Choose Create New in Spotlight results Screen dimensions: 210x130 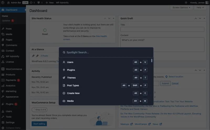point(105,93)
